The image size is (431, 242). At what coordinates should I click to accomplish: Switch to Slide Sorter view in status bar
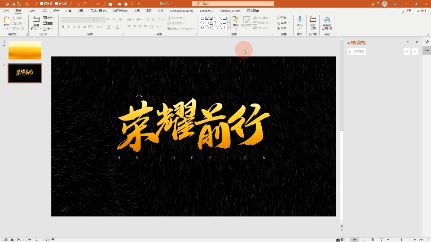pyautogui.click(x=363, y=239)
